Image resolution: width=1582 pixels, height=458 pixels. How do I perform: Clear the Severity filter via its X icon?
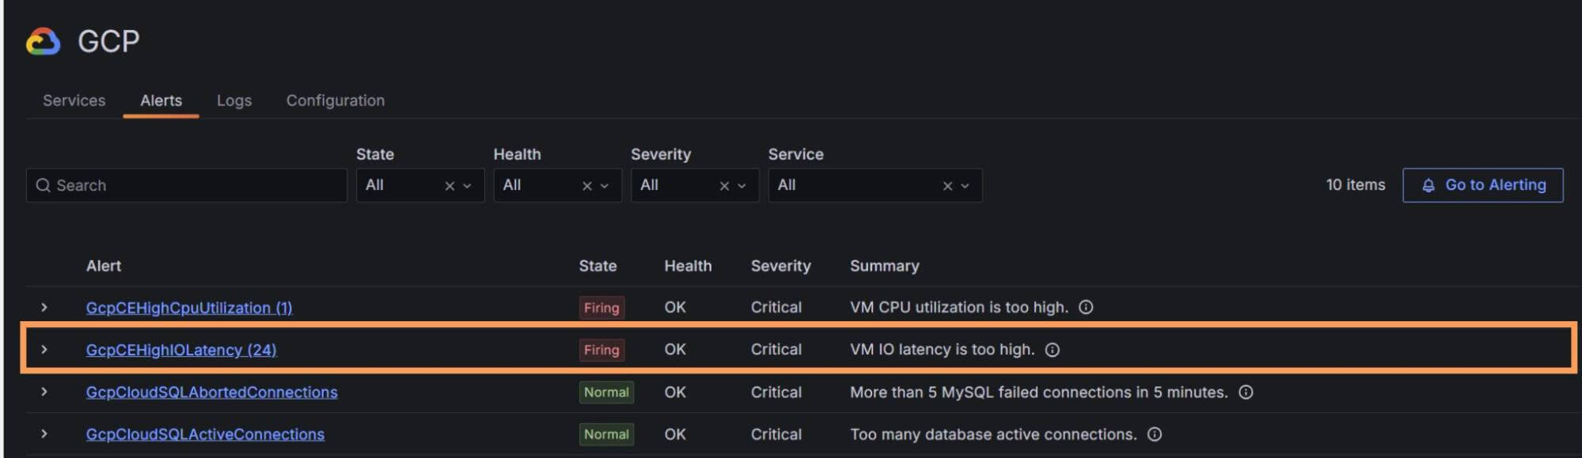pos(724,186)
